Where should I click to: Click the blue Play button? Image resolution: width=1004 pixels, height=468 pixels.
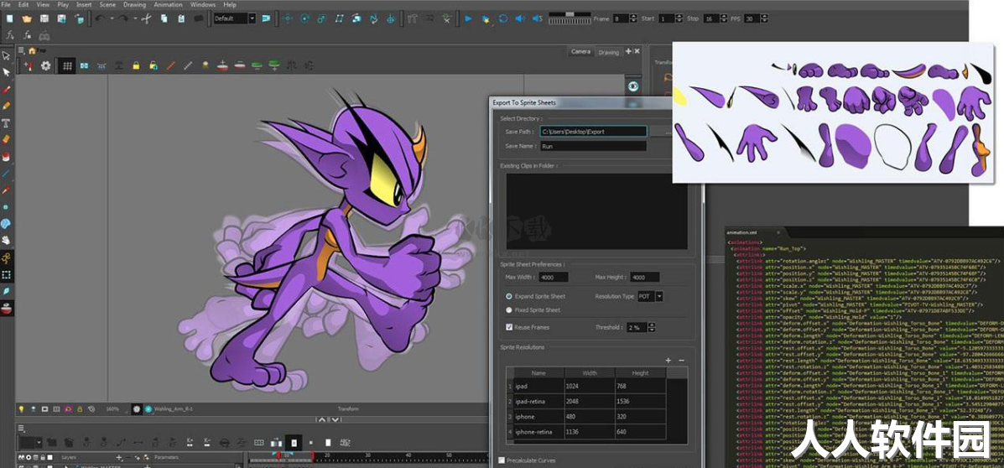469,18
